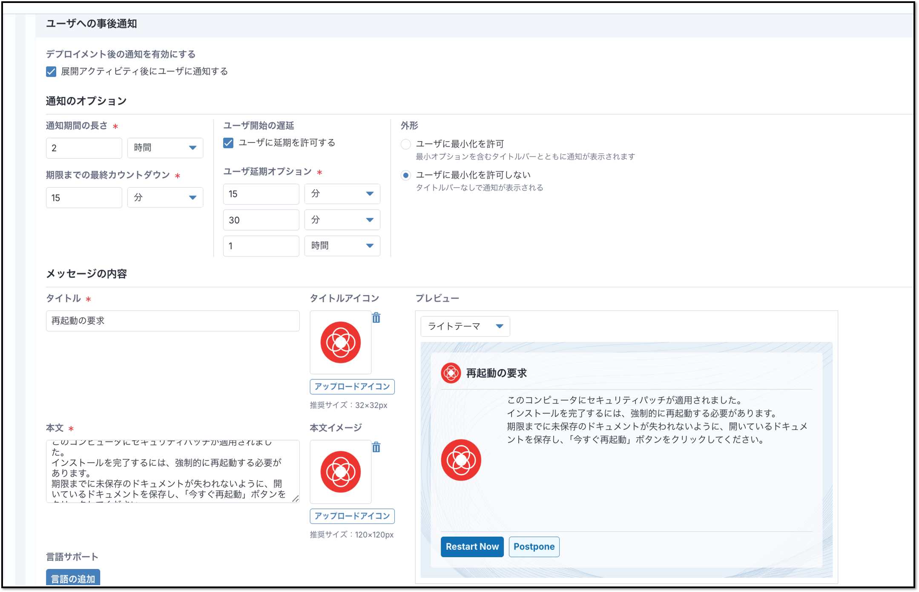The height and width of the screenshot is (592, 919).
Task: Open final countdown unit dropdown (分)
Action: click(x=165, y=198)
